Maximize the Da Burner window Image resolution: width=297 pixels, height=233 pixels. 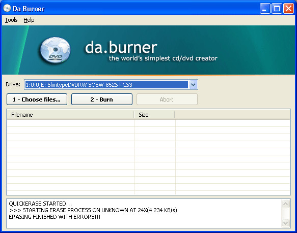pyautogui.click(x=277, y=9)
